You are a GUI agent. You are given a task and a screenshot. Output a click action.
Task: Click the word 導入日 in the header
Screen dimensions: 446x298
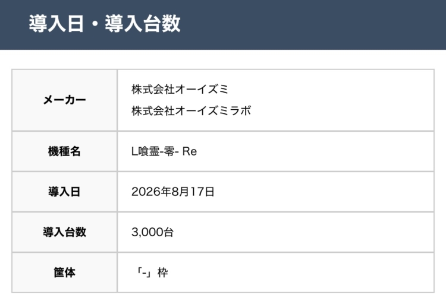[56, 24]
